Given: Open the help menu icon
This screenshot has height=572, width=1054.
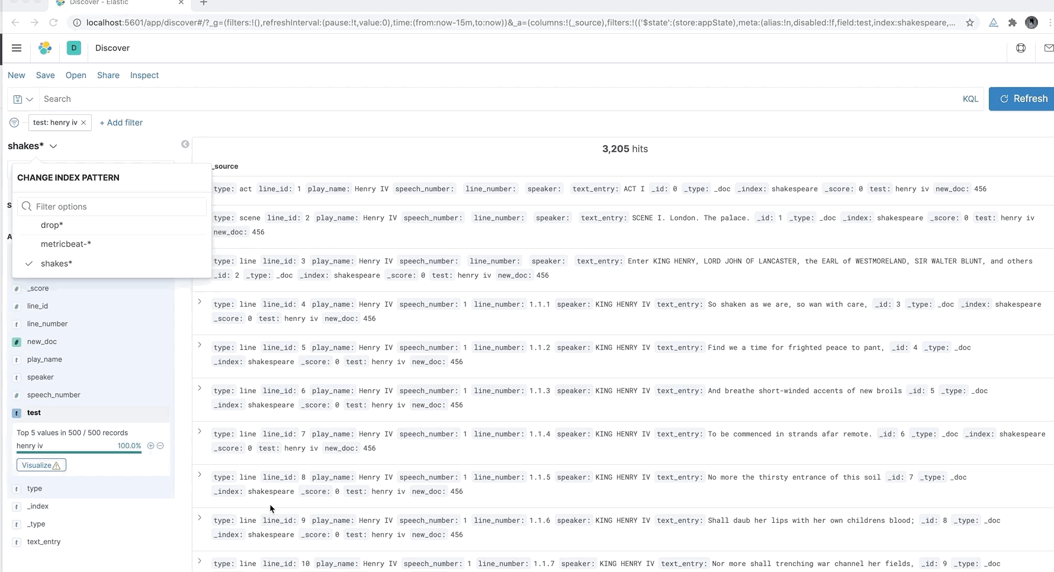Looking at the screenshot, I should click(x=1021, y=48).
